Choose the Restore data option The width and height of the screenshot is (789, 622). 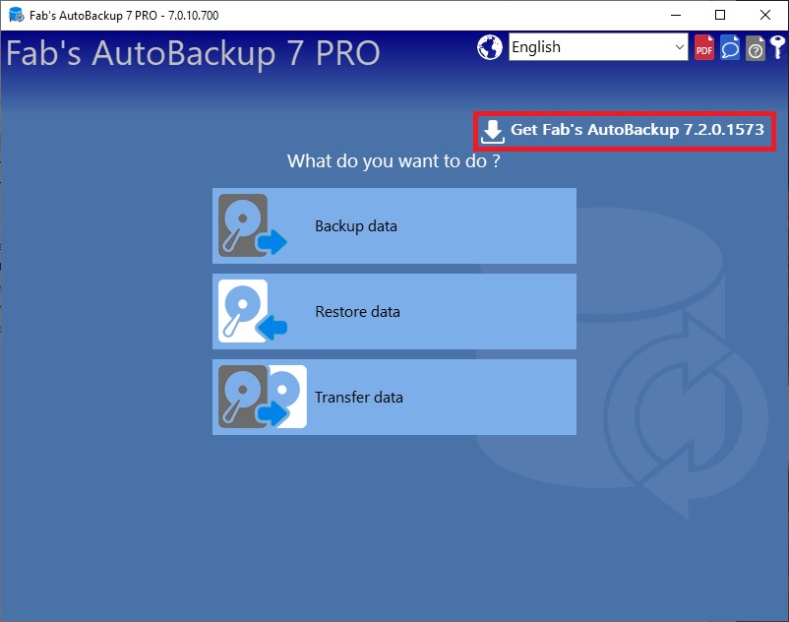394,312
